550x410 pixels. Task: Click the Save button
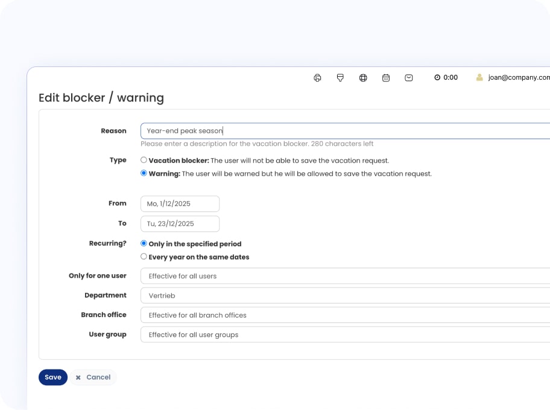point(53,377)
